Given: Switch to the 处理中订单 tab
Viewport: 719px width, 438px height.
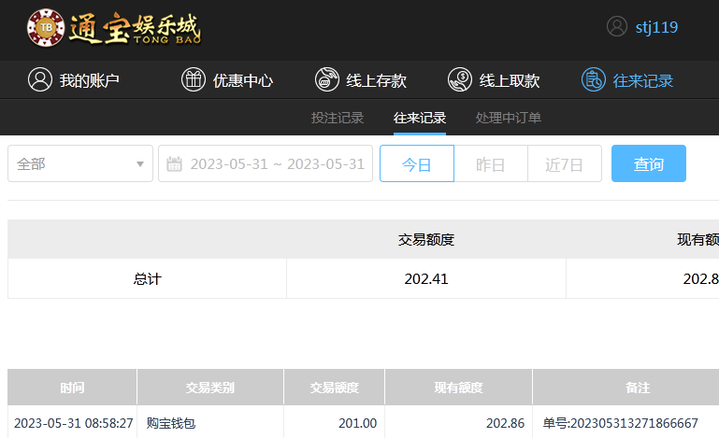Looking at the screenshot, I should pos(508,118).
